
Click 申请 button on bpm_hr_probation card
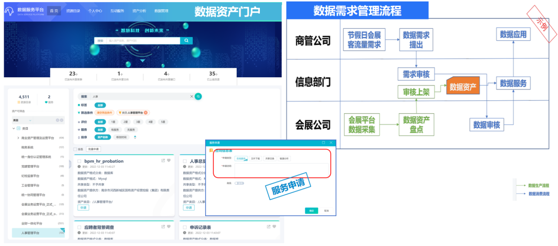click(83, 207)
